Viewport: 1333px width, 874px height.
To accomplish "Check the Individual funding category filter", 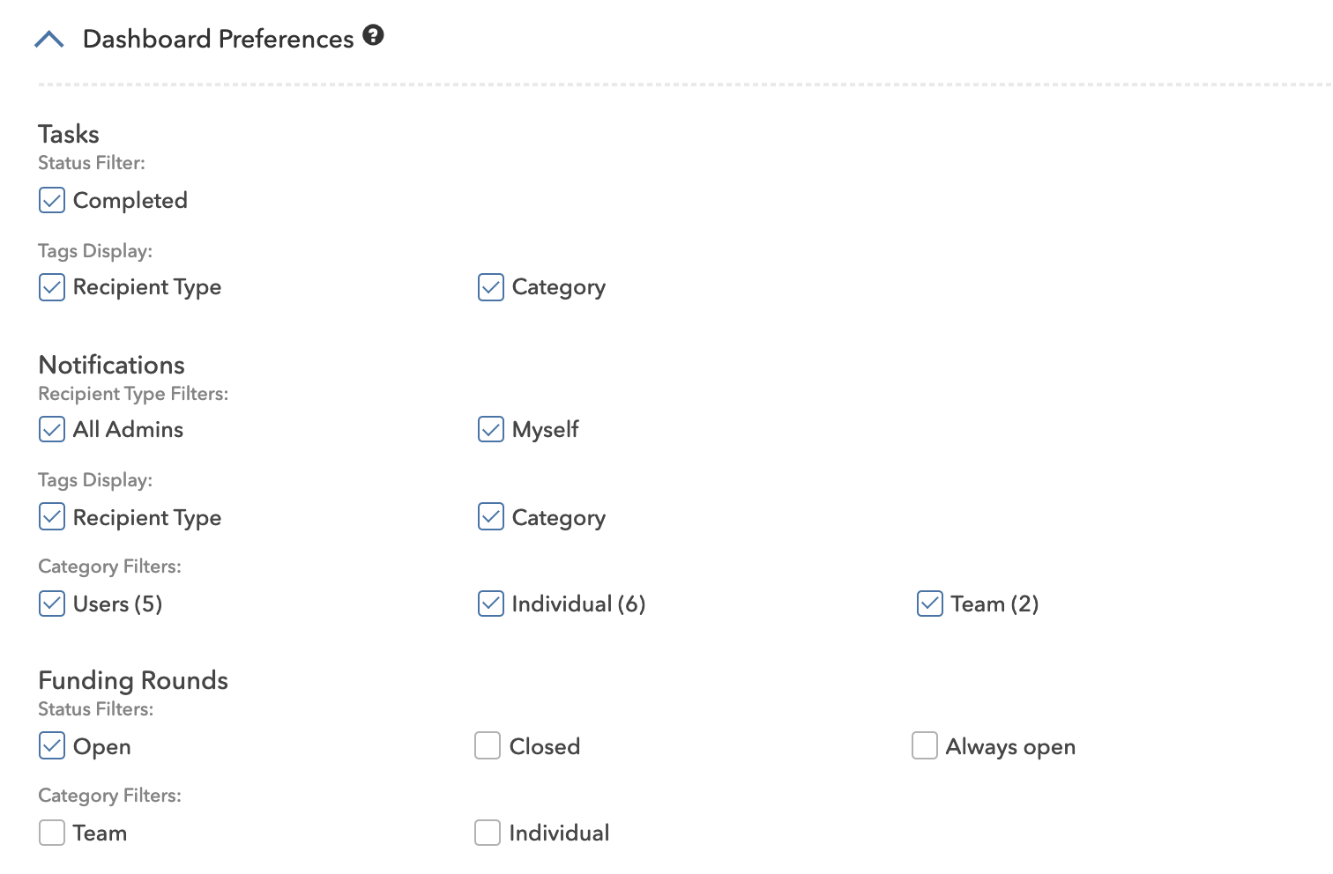I will point(488,833).
